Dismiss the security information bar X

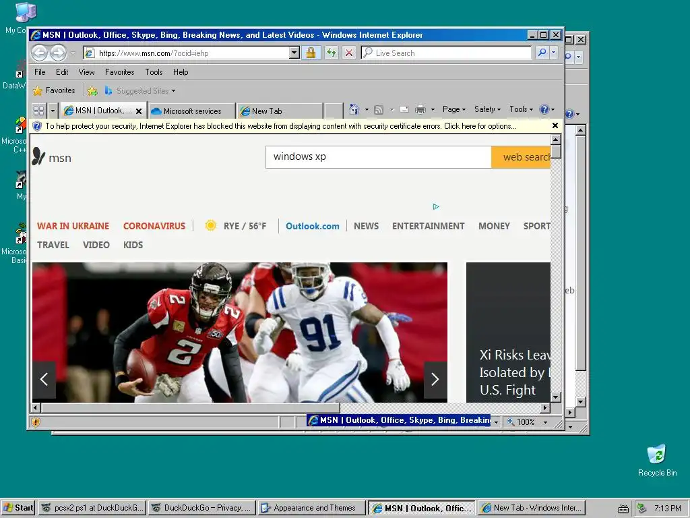pyautogui.click(x=555, y=125)
